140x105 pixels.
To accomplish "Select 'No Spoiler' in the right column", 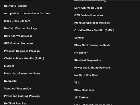I will [81, 53].
